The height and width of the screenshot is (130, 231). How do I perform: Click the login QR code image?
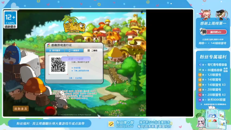click(58, 65)
